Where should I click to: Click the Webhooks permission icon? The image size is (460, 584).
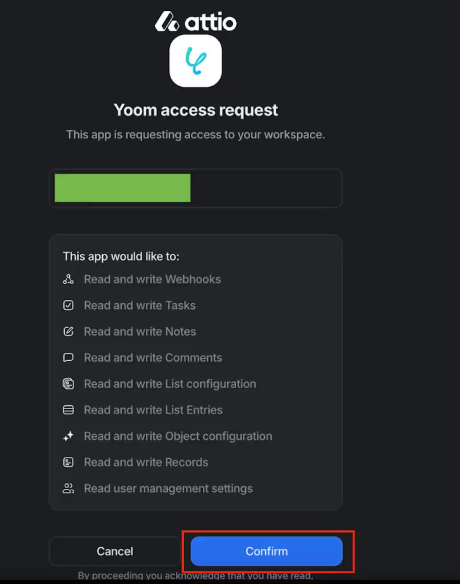tap(68, 279)
